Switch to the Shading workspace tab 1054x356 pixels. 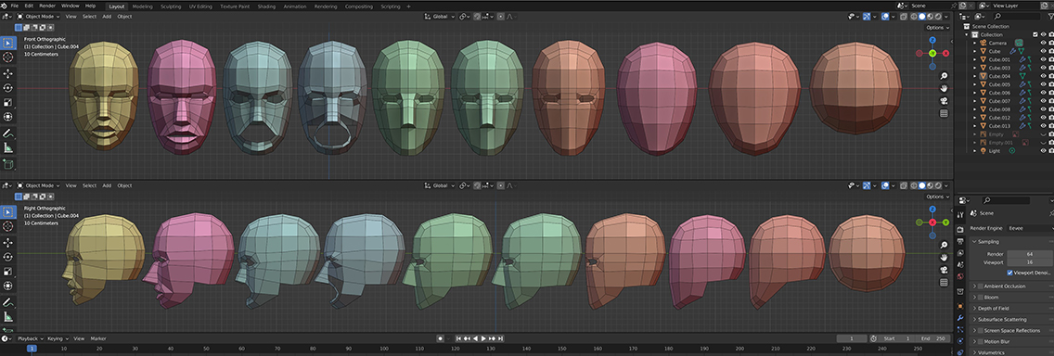pos(267,6)
